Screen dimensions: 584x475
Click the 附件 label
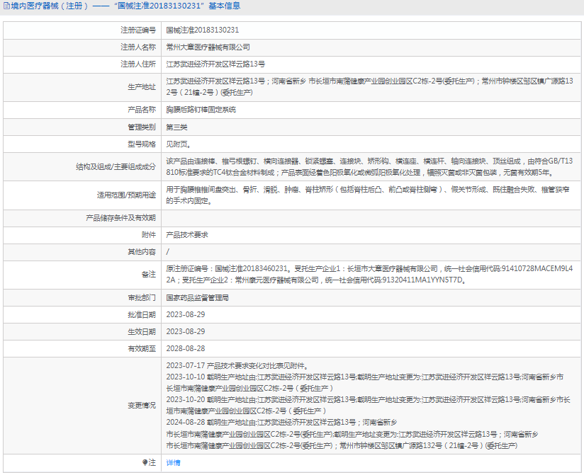149,235
